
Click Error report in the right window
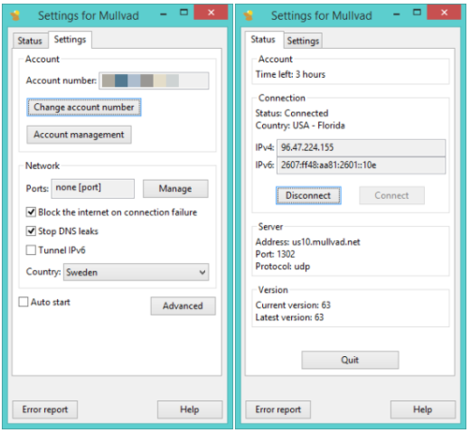click(x=278, y=409)
